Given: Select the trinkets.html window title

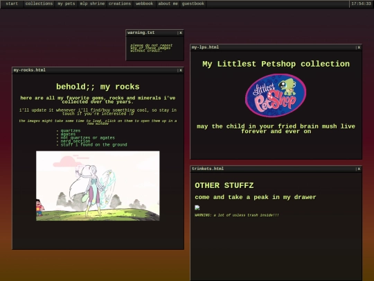Looking at the screenshot, I should point(208,169).
